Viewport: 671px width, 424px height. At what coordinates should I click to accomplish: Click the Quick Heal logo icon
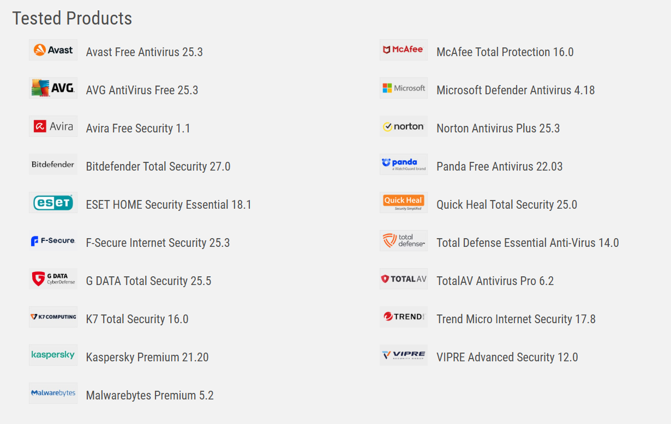(404, 203)
